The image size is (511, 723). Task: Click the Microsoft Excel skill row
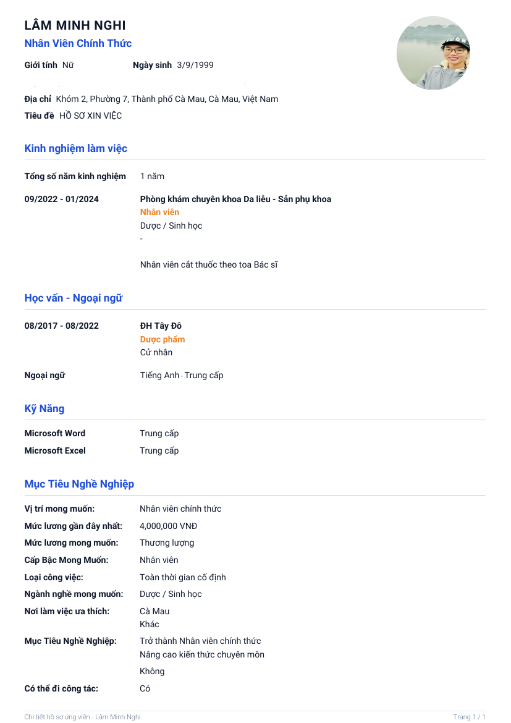coord(101,451)
